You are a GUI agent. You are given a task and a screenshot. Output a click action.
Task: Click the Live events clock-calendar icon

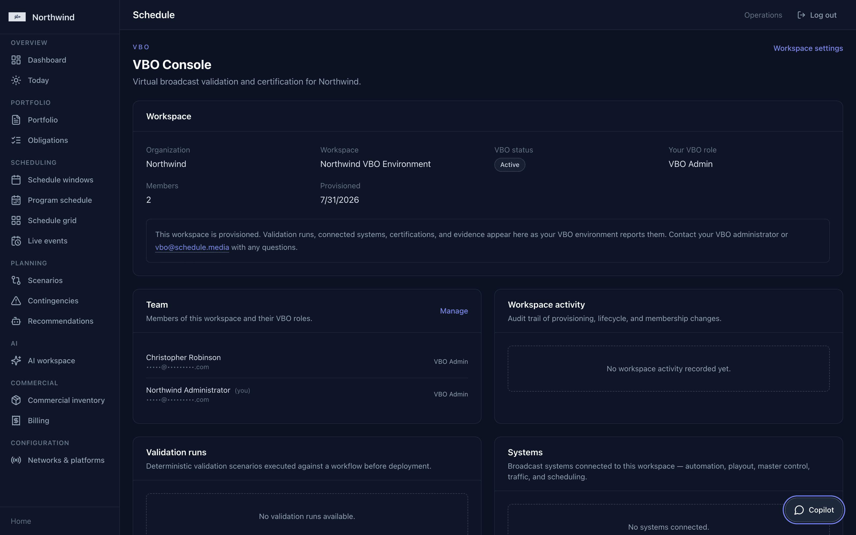pos(16,241)
